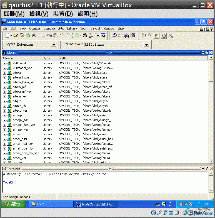Sort by the Type column header

click(x=51, y=58)
